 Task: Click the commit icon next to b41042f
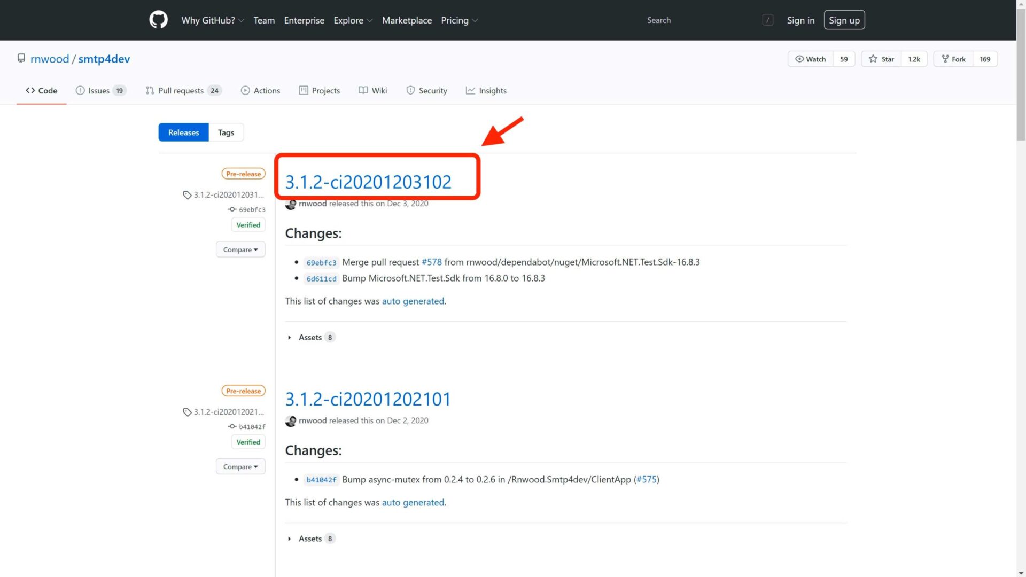232,426
